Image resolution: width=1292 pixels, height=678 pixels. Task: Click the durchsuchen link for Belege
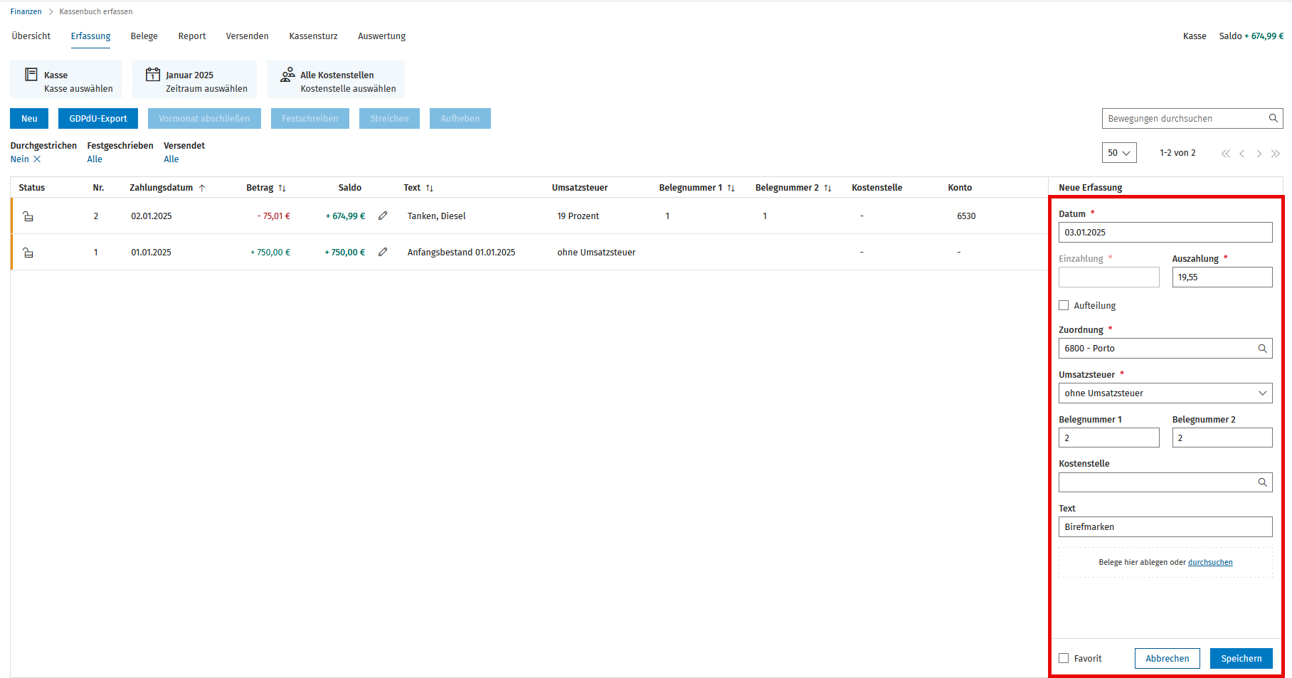1210,562
